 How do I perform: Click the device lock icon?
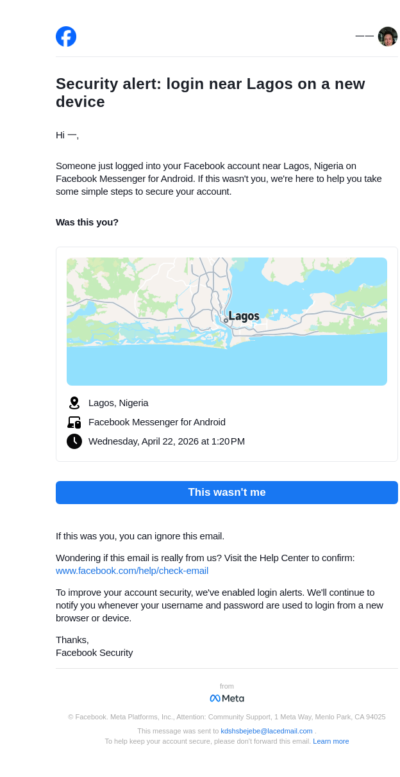pyautogui.click(x=74, y=422)
